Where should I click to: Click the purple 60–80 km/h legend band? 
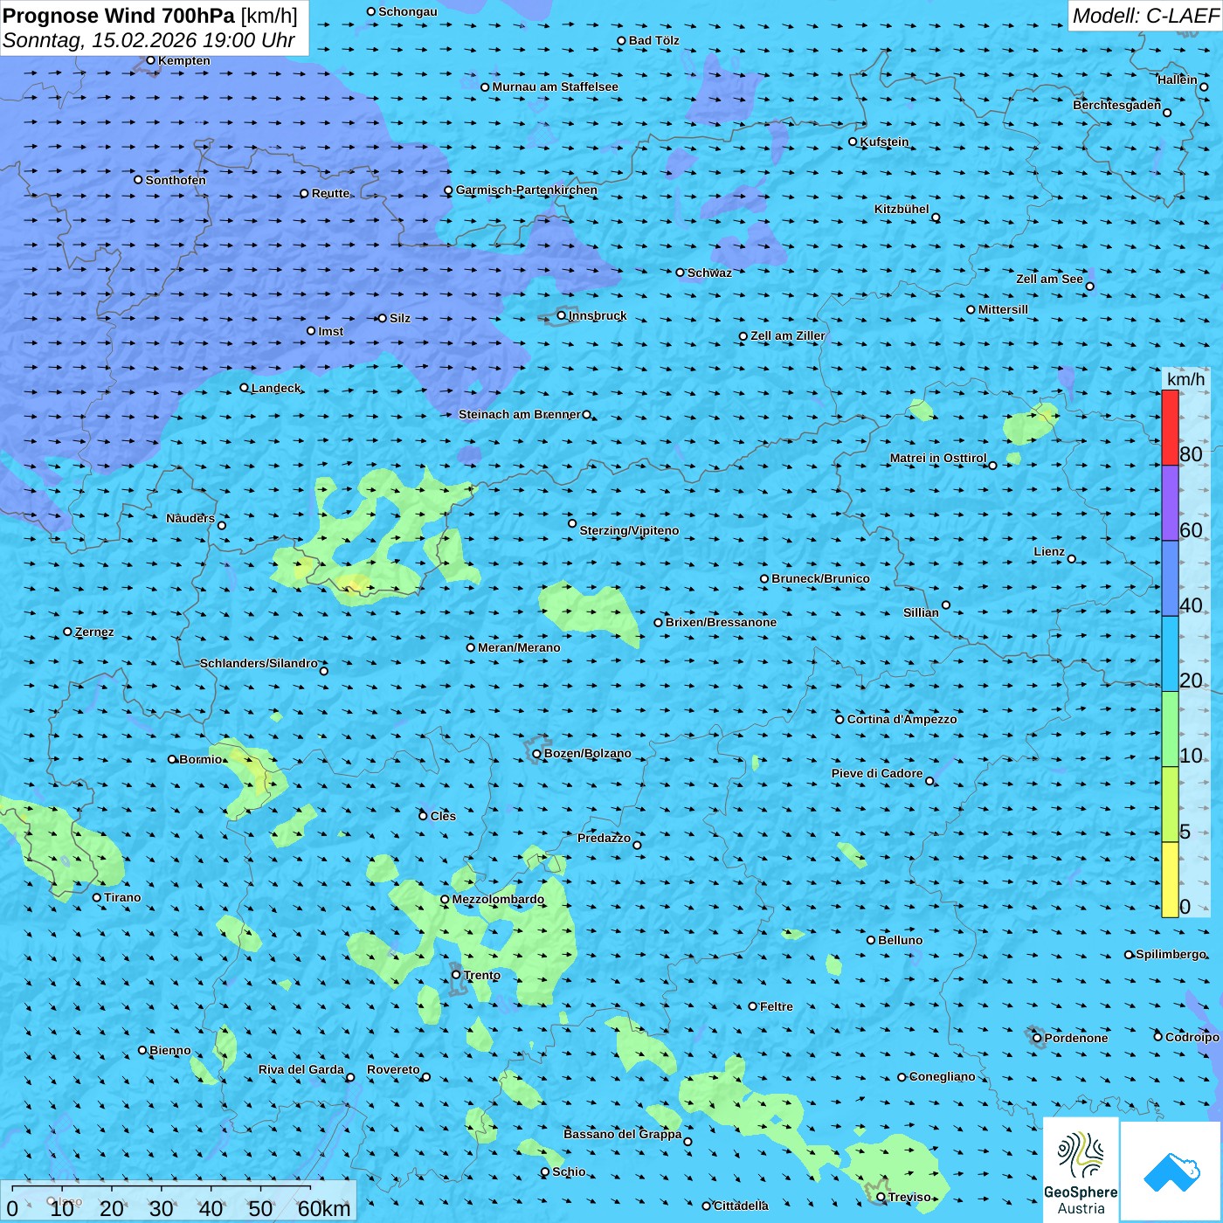tap(1170, 503)
